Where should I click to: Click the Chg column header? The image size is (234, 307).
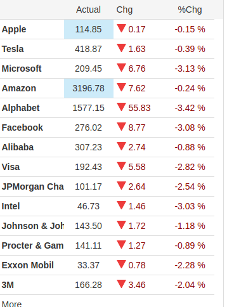(x=124, y=10)
